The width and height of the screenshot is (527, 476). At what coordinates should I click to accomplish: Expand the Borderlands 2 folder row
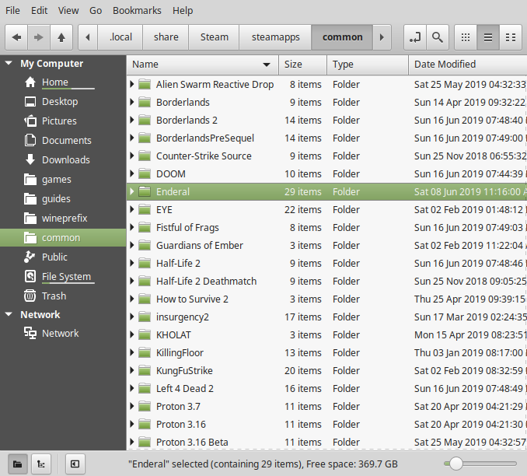click(132, 120)
